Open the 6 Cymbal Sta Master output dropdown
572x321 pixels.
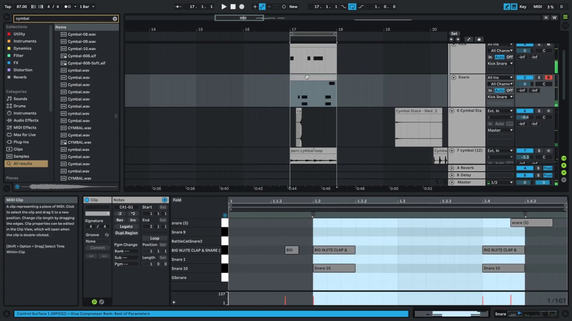click(500, 130)
